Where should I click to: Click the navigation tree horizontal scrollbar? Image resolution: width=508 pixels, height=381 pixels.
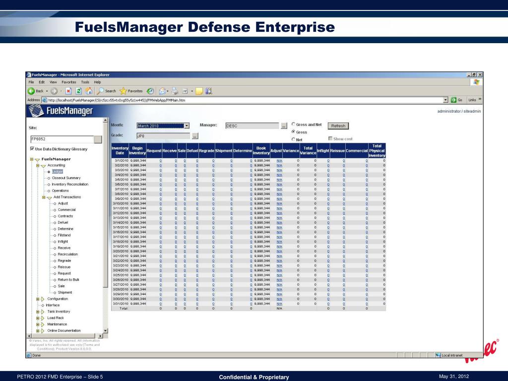(x=65, y=336)
